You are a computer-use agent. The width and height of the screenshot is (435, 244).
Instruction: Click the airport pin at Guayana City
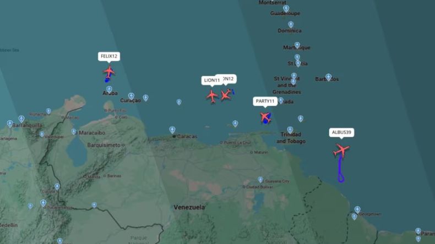pos(260,180)
